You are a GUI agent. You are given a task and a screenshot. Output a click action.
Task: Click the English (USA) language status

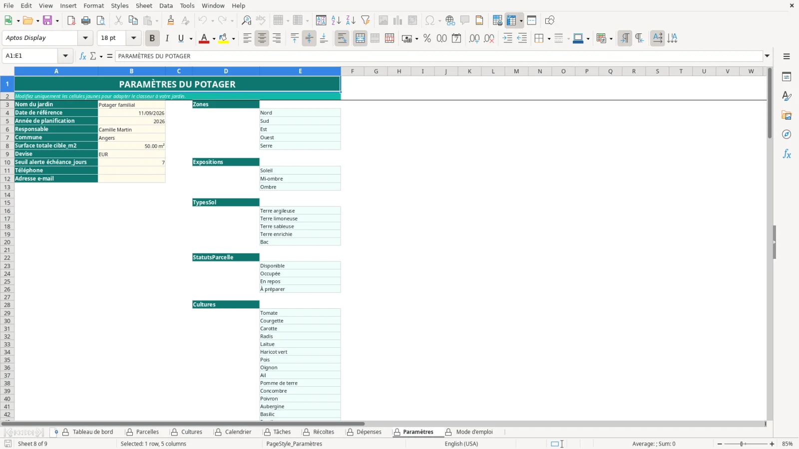tap(461, 444)
